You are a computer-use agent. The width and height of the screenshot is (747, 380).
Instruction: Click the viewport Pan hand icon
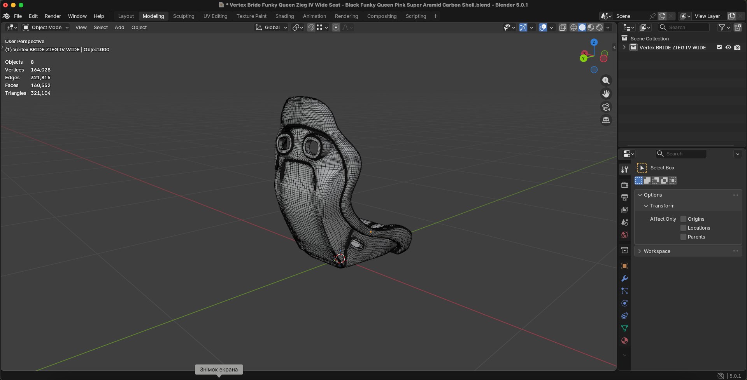[x=606, y=94]
